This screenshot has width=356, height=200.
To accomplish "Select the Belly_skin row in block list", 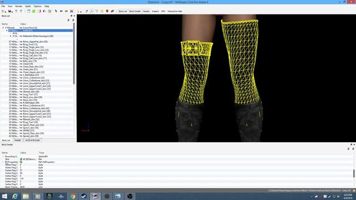I will click(x=37, y=61).
